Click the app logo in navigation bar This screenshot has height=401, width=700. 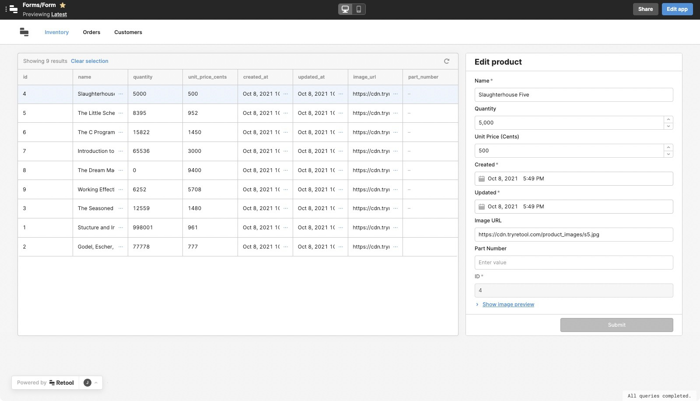pos(24,32)
